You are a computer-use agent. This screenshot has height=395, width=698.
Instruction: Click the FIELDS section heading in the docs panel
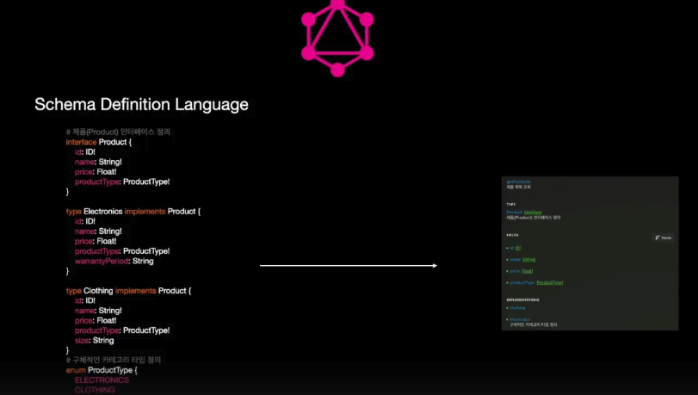(512, 235)
